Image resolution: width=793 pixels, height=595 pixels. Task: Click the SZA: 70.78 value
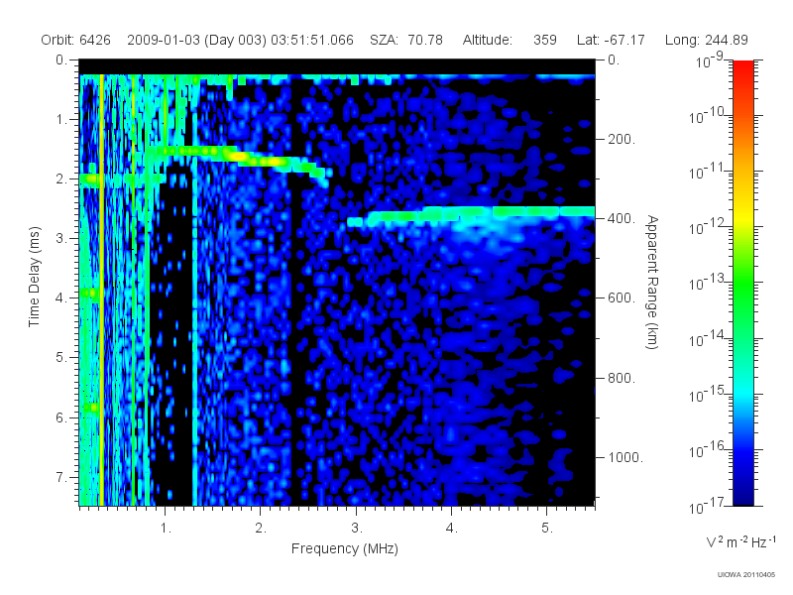point(406,40)
